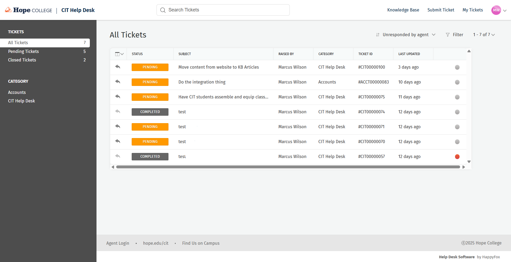
Task: Click gray status dot on ticket #CIT00000070
Action: [x=457, y=142]
